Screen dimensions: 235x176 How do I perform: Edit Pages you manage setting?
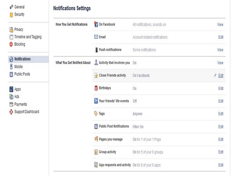point(221,140)
